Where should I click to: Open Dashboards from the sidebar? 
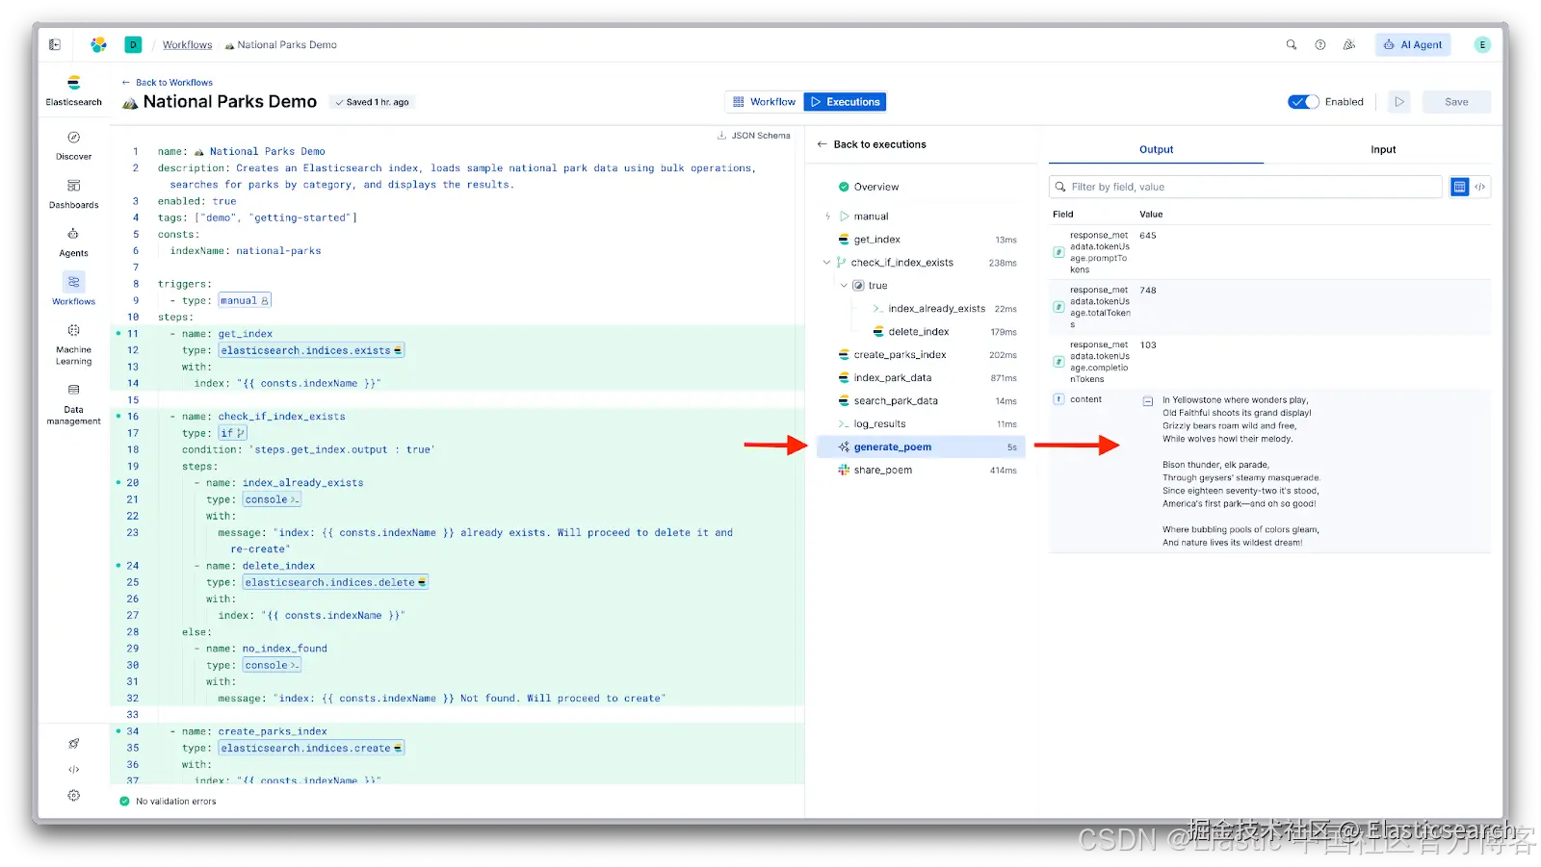(x=73, y=193)
